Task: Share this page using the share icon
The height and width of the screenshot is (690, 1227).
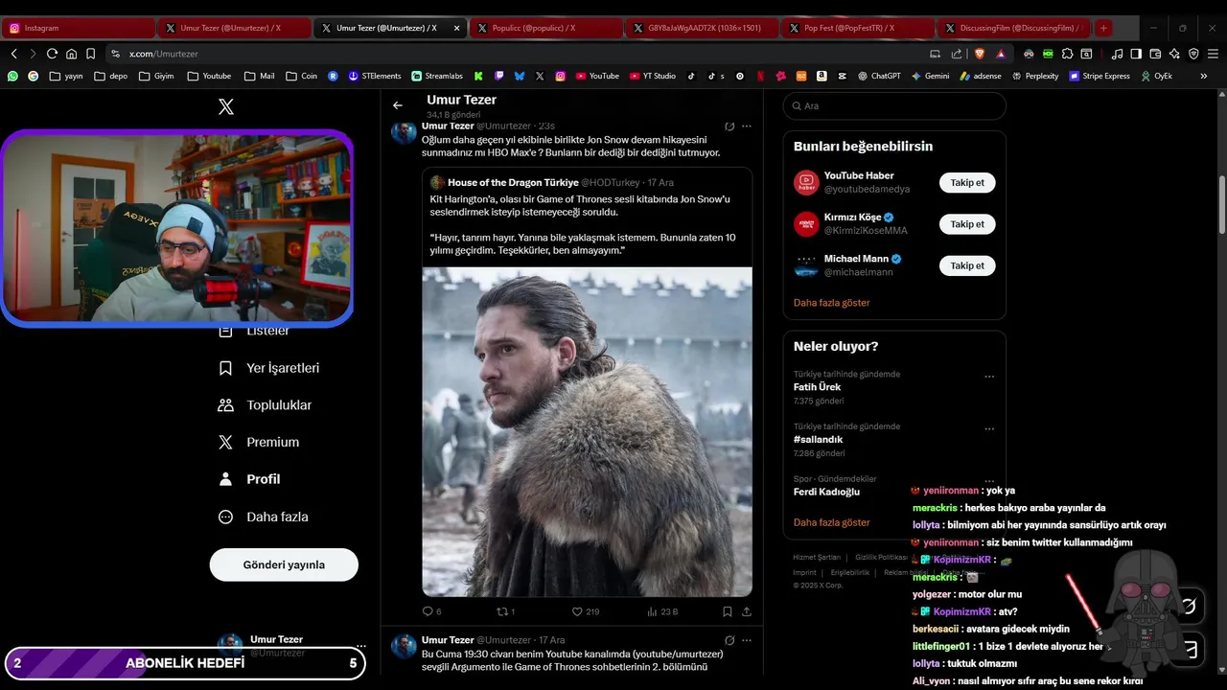Action: click(957, 54)
